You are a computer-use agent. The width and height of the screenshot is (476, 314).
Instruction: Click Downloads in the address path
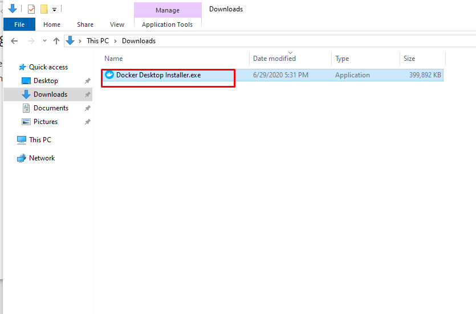point(139,41)
